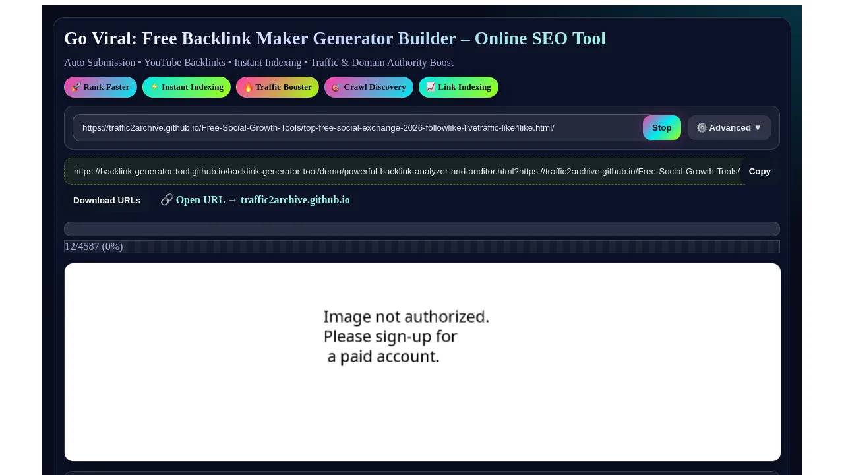Screen dimensions: 844x475
Task: Click the Crawl Discovery pill badge
Action: [369, 87]
